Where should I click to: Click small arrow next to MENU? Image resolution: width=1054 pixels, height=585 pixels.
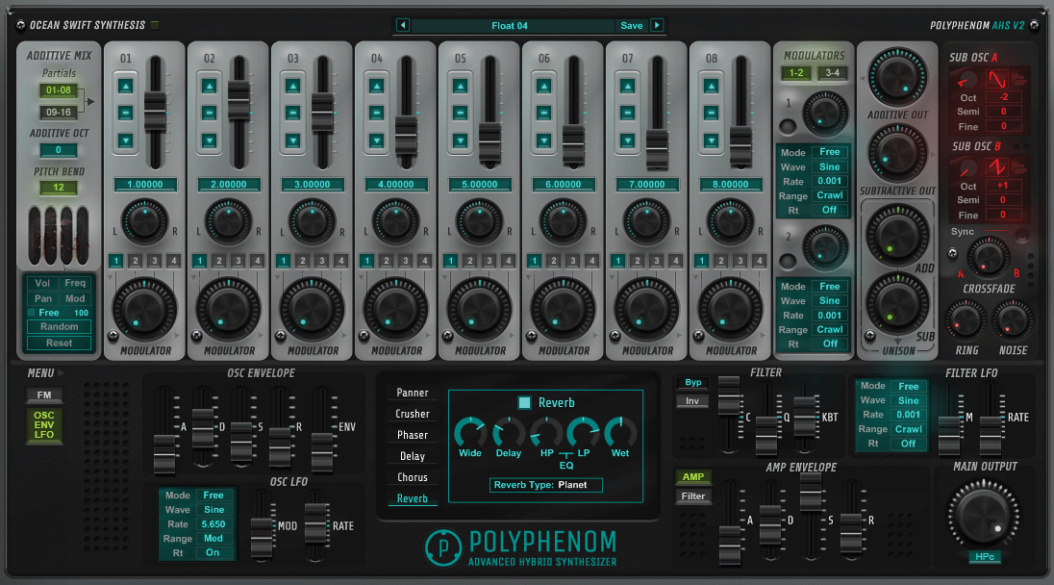coord(62,372)
